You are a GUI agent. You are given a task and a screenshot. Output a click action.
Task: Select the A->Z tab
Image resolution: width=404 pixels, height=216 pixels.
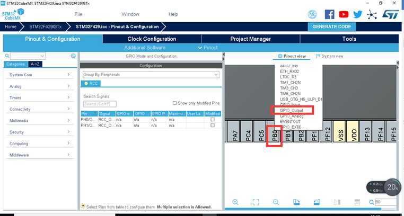[x=35, y=64]
